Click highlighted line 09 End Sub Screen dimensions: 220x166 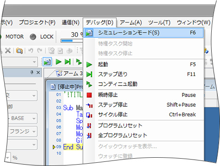coord(73,147)
